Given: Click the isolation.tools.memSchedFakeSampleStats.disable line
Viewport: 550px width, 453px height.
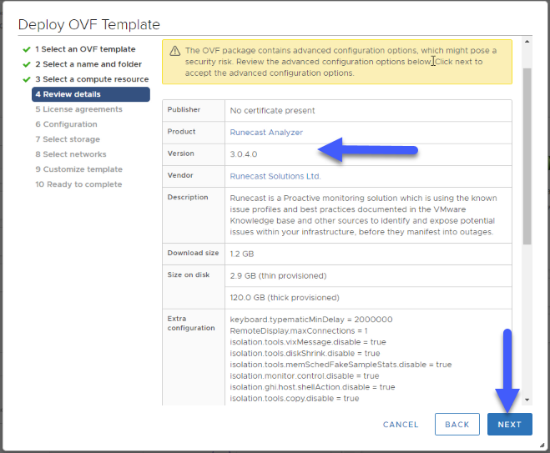Looking at the screenshot, I should click(x=341, y=365).
